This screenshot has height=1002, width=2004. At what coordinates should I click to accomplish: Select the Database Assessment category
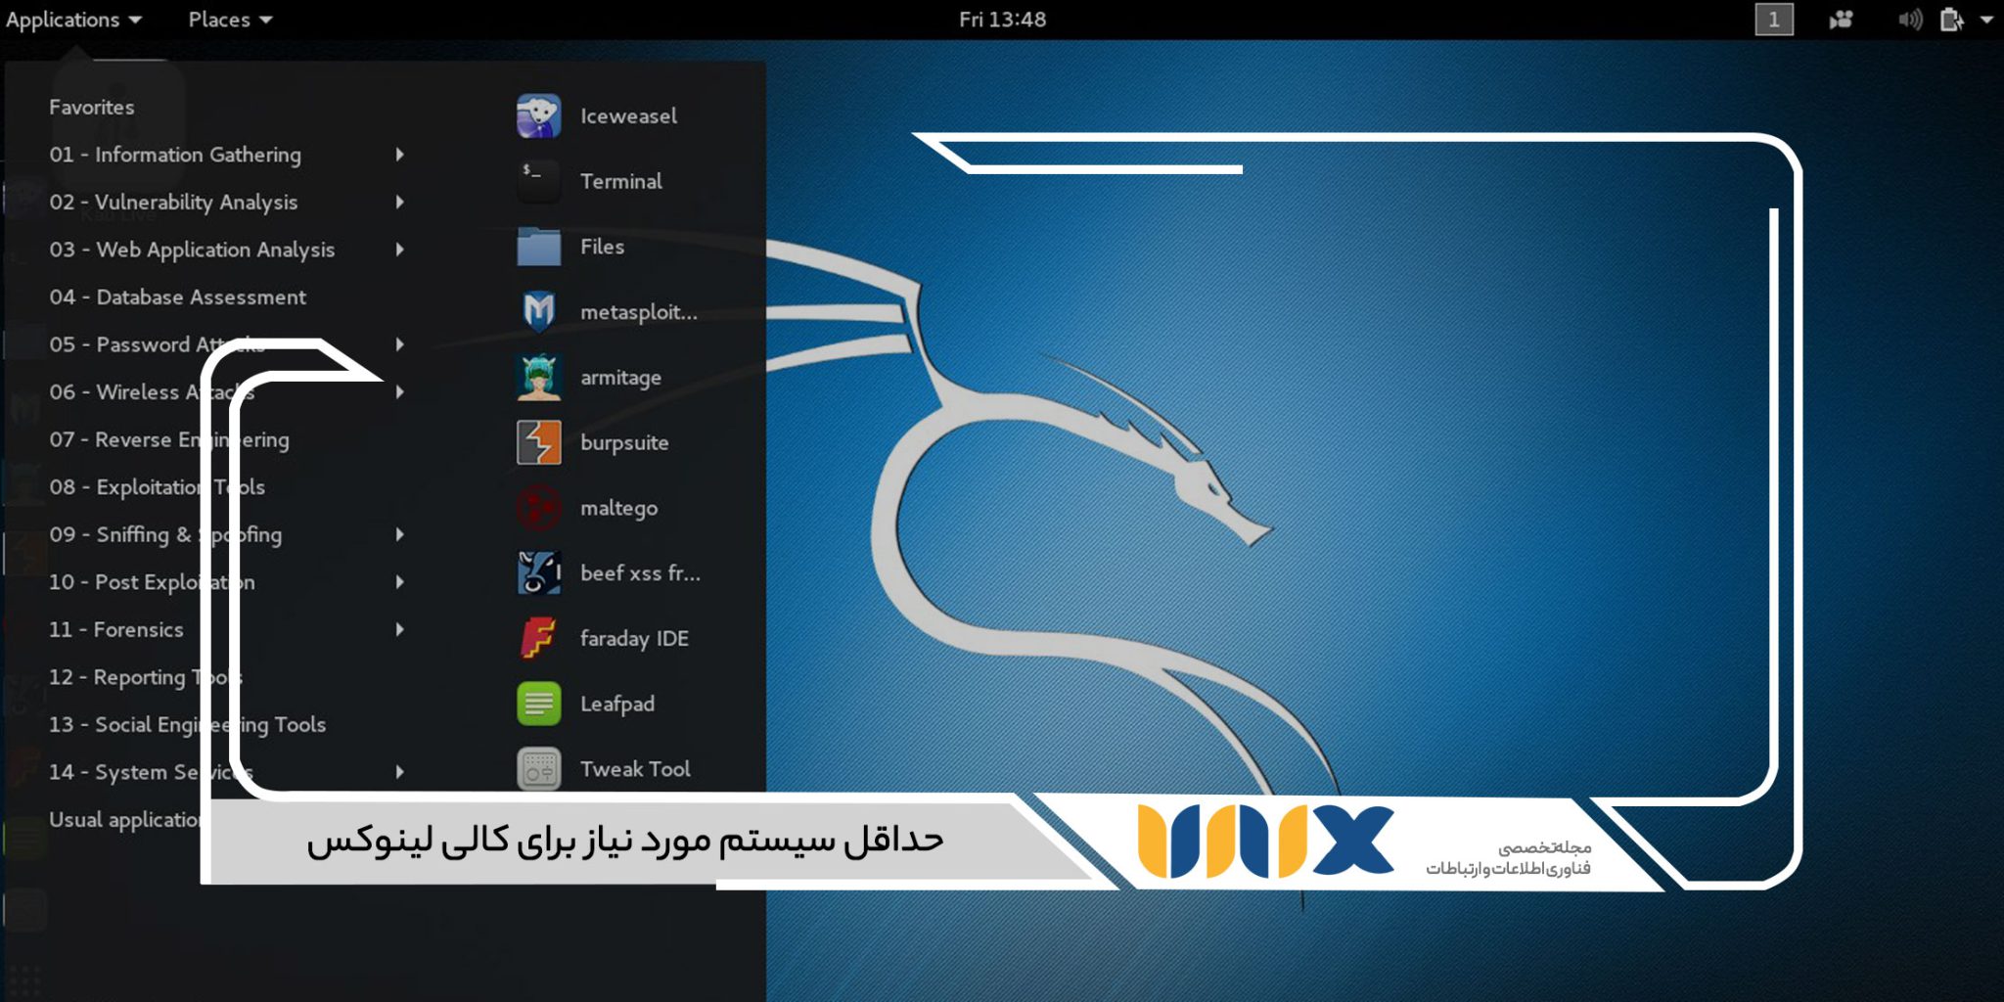coord(177,297)
